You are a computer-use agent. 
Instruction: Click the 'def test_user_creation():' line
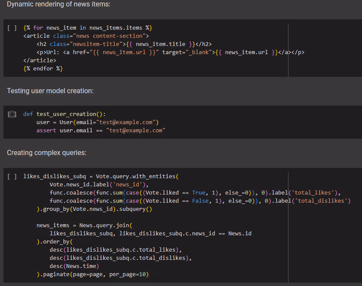coord(64,114)
